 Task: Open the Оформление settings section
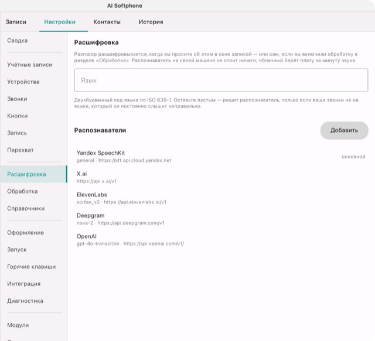point(34,232)
